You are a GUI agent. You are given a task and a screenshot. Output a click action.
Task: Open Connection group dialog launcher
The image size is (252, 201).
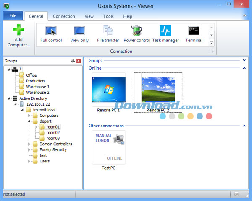(x=212, y=51)
